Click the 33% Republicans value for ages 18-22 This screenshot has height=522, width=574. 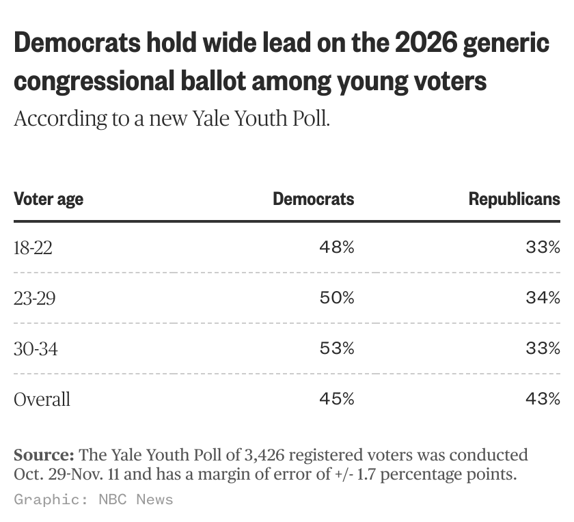click(543, 247)
